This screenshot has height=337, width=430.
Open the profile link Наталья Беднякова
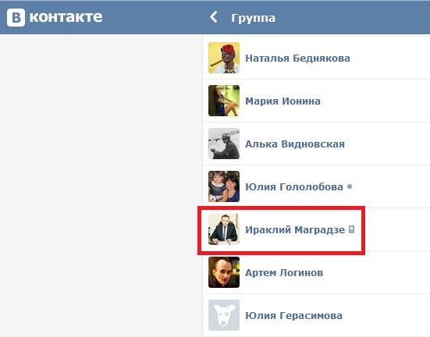[x=297, y=59]
